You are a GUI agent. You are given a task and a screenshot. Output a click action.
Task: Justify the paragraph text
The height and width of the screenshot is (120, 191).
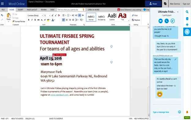pyautogui.click(x=73, y=20)
